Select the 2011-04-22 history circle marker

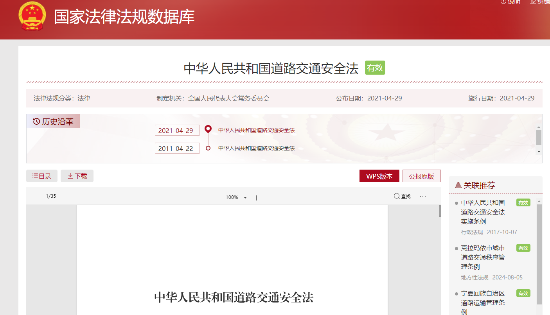click(208, 148)
